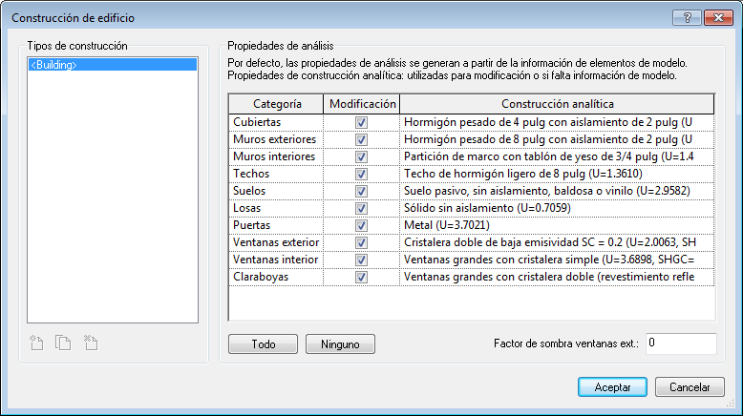Click the Construcción analítica column header

pyautogui.click(x=558, y=104)
